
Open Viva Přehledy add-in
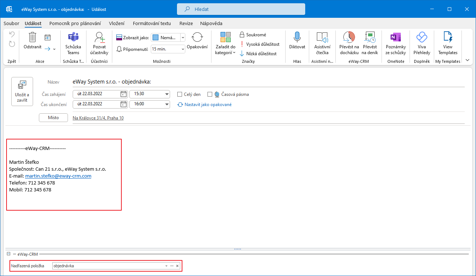coord(422,43)
